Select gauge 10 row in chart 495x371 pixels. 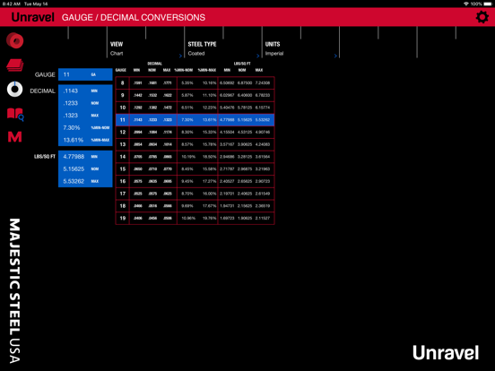[x=195, y=108]
